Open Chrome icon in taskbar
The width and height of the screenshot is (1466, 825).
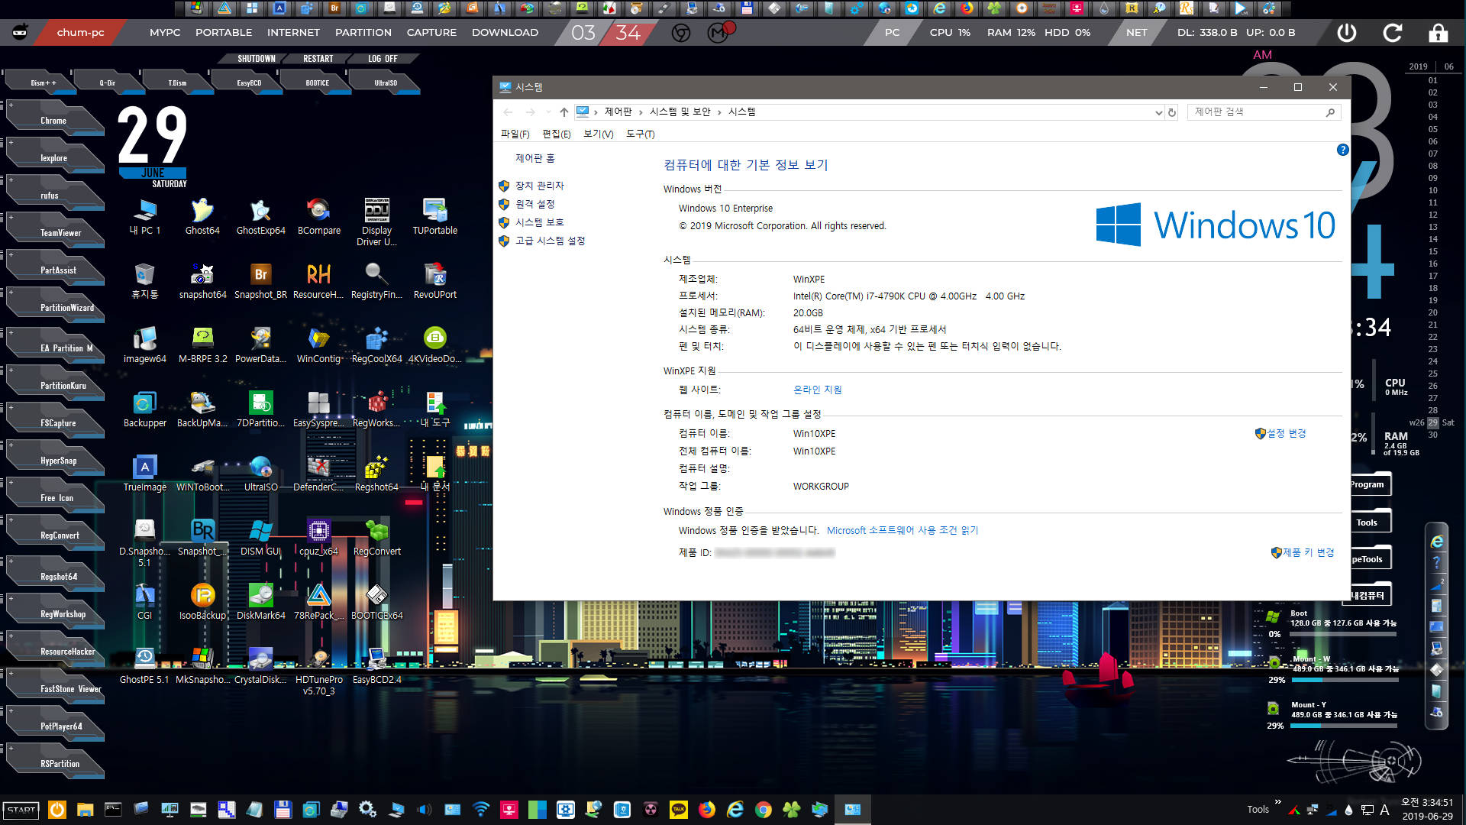tap(763, 810)
